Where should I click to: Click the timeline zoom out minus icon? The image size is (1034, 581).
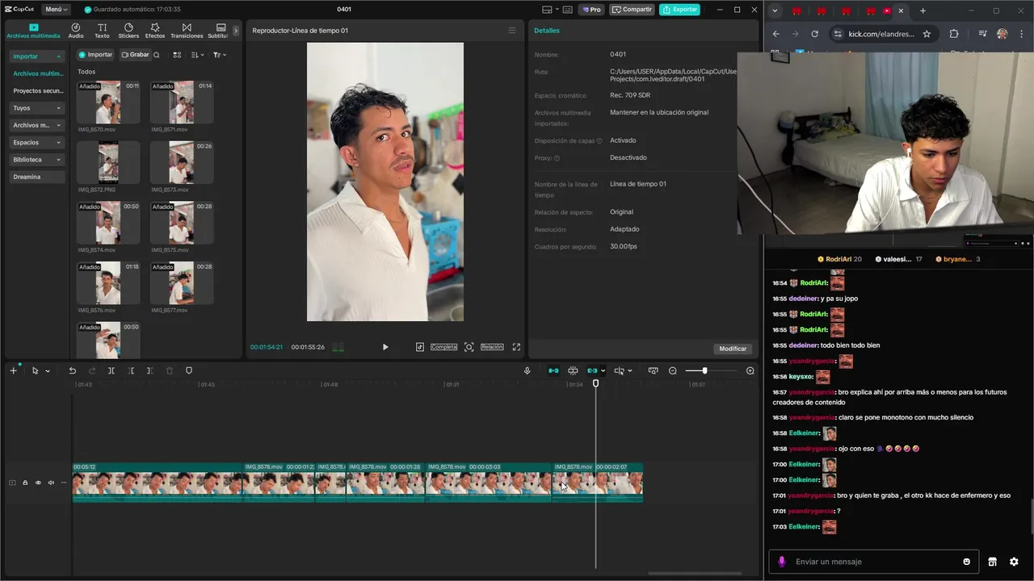point(673,370)
